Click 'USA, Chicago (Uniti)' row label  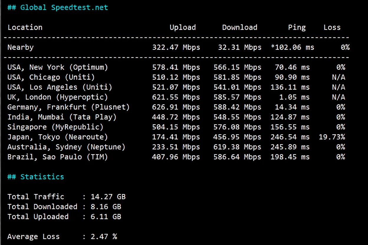51,77
